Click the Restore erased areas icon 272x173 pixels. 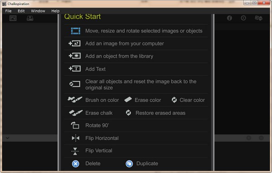128,112
